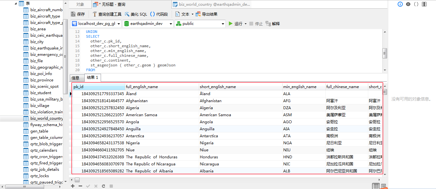Open the earthqadmin_dev database dropdown
This screenshot has height=189, width=436.
tap(148, 24)
